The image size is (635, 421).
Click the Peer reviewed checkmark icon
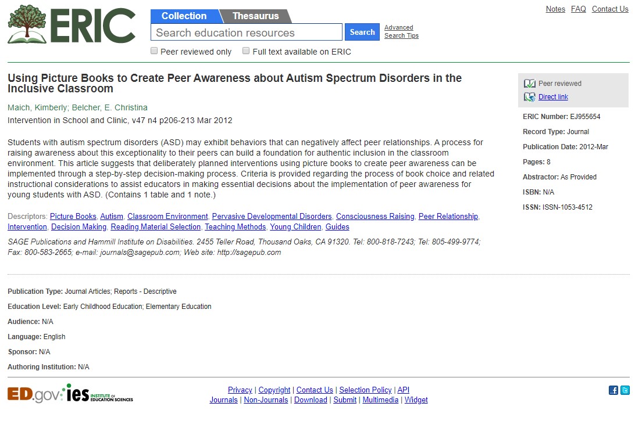pyautogui.click(x=529, y=83)
